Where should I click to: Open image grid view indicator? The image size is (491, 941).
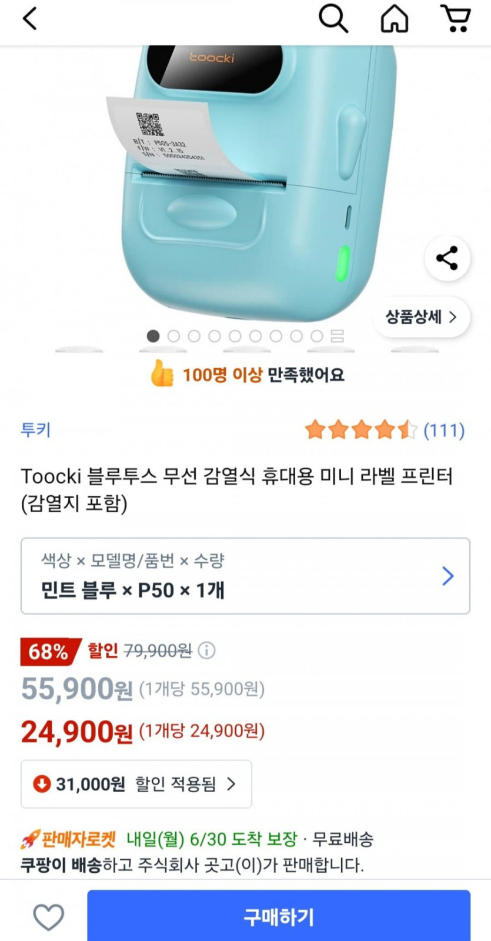(x=337, y=336)
